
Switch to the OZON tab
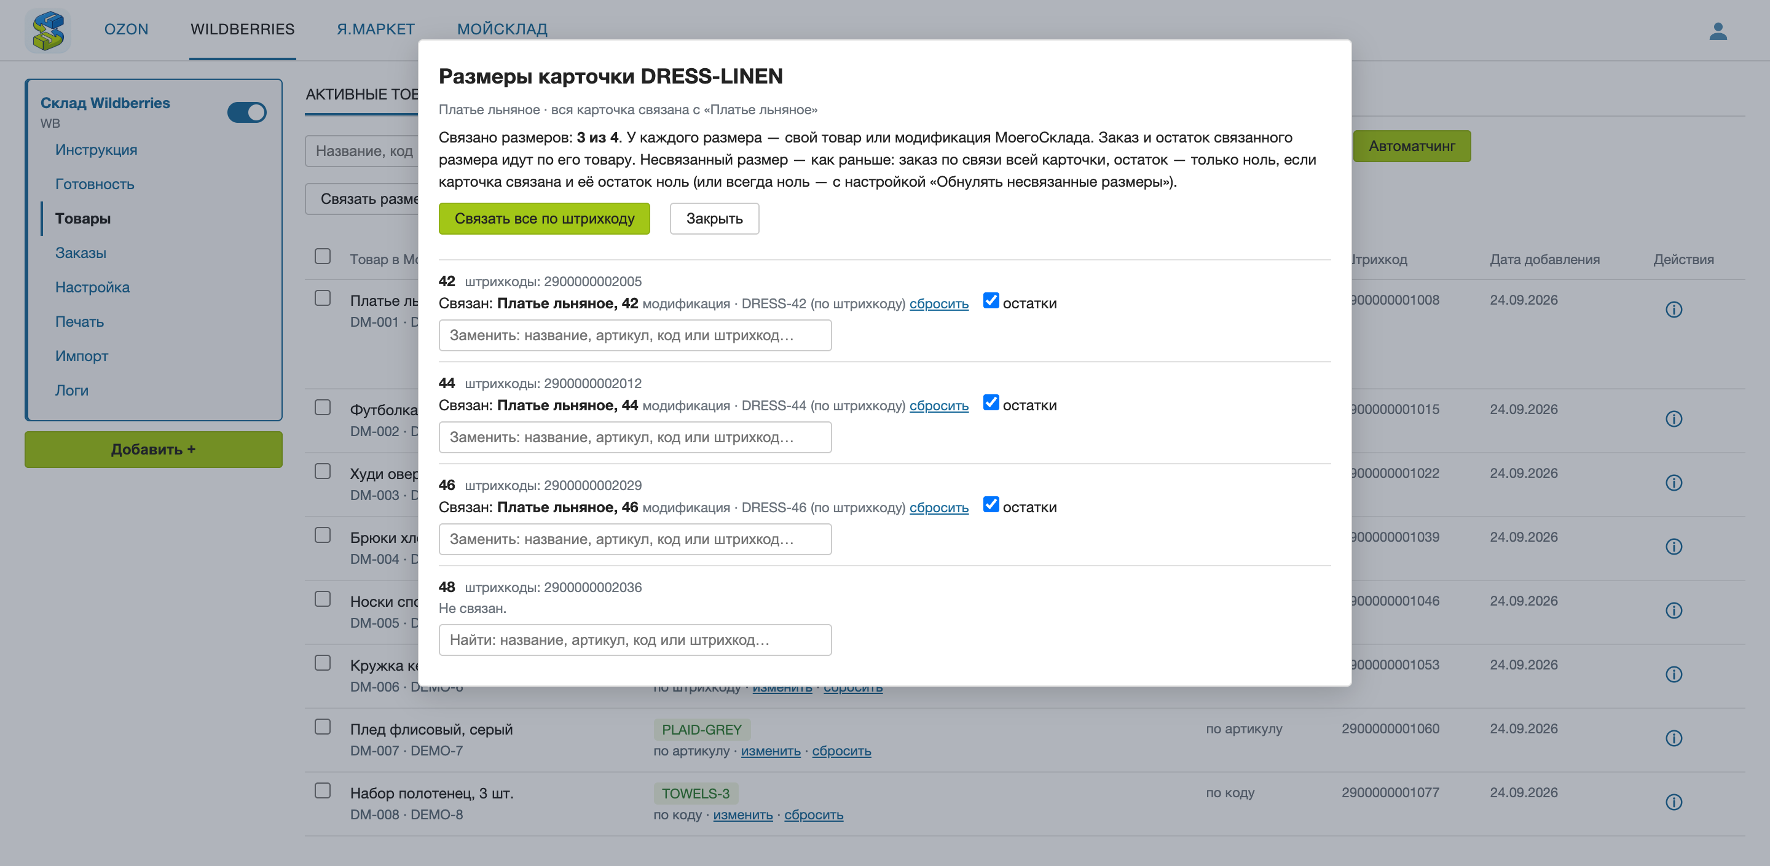127,29
